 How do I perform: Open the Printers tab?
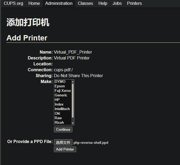(134, 3)
